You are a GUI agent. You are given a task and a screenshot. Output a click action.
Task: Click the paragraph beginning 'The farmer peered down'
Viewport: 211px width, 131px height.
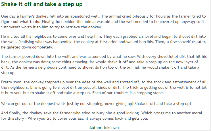click(x=103, y=65)
